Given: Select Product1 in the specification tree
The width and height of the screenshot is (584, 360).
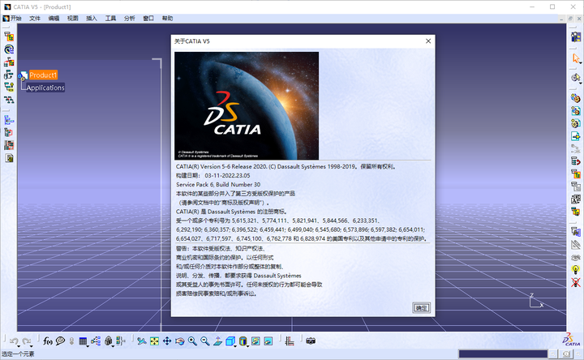Looking at the screenshot, I should [x=43, y=75].
